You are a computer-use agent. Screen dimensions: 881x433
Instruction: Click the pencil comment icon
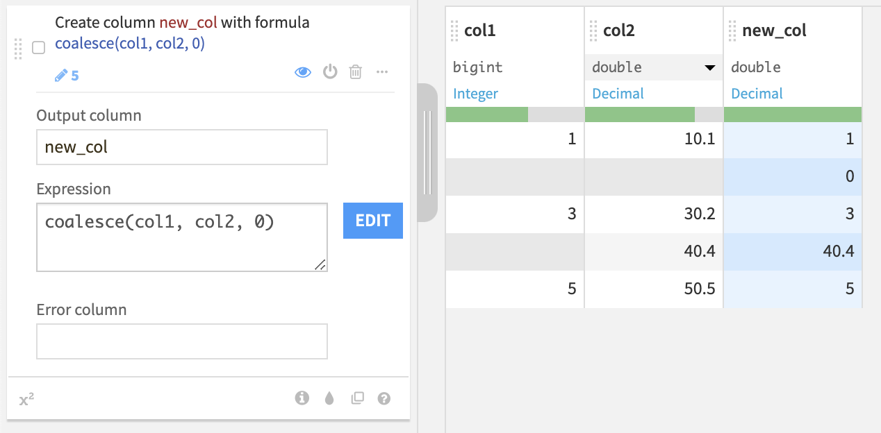62,75
